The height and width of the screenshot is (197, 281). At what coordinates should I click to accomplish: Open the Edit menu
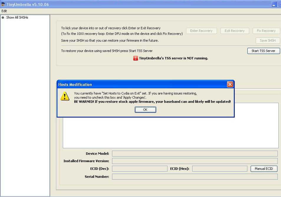(4, 11)
